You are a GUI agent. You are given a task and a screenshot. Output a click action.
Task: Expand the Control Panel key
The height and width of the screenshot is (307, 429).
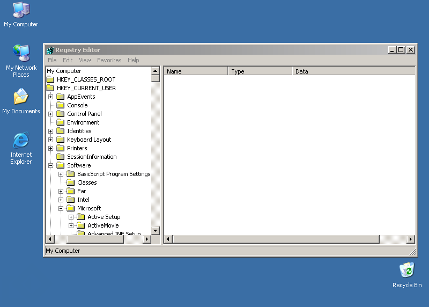tap(50, 114)
